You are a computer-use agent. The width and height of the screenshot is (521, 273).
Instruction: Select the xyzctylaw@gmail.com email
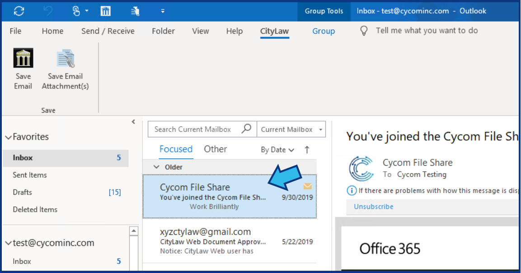[x=230, y=241]
